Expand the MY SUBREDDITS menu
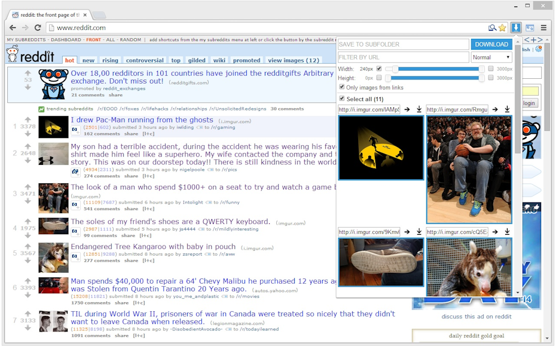 (24, 40)
